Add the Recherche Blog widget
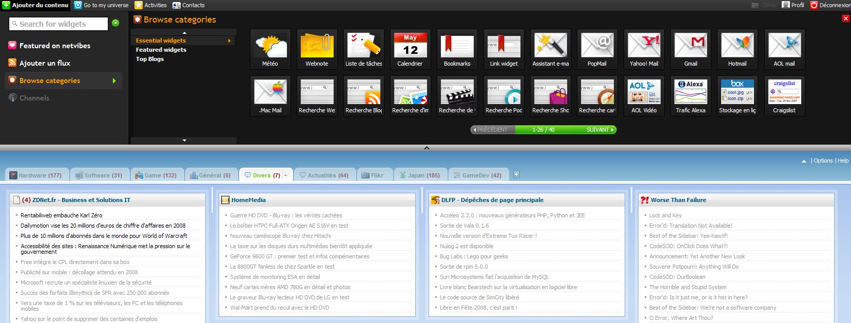This screenshot has height=323, width=851. pyautogui.click(x=363, y=96)
